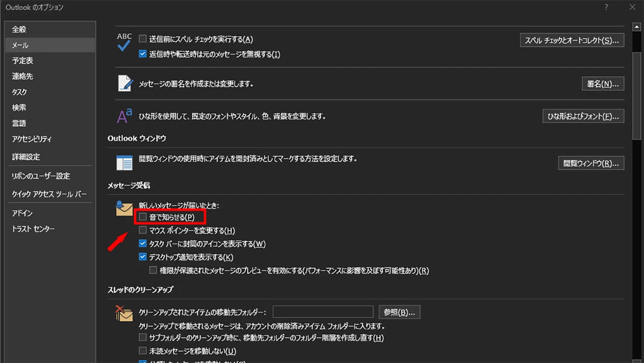Switch to 予定表 settings
644x363 pixels.
coord(49,61)
